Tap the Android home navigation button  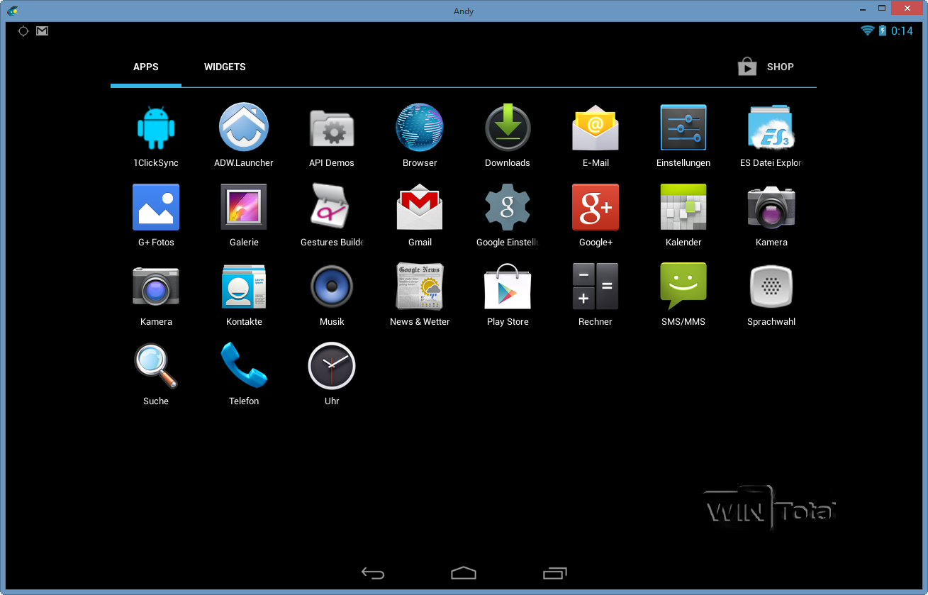click(x=464, y=572)
